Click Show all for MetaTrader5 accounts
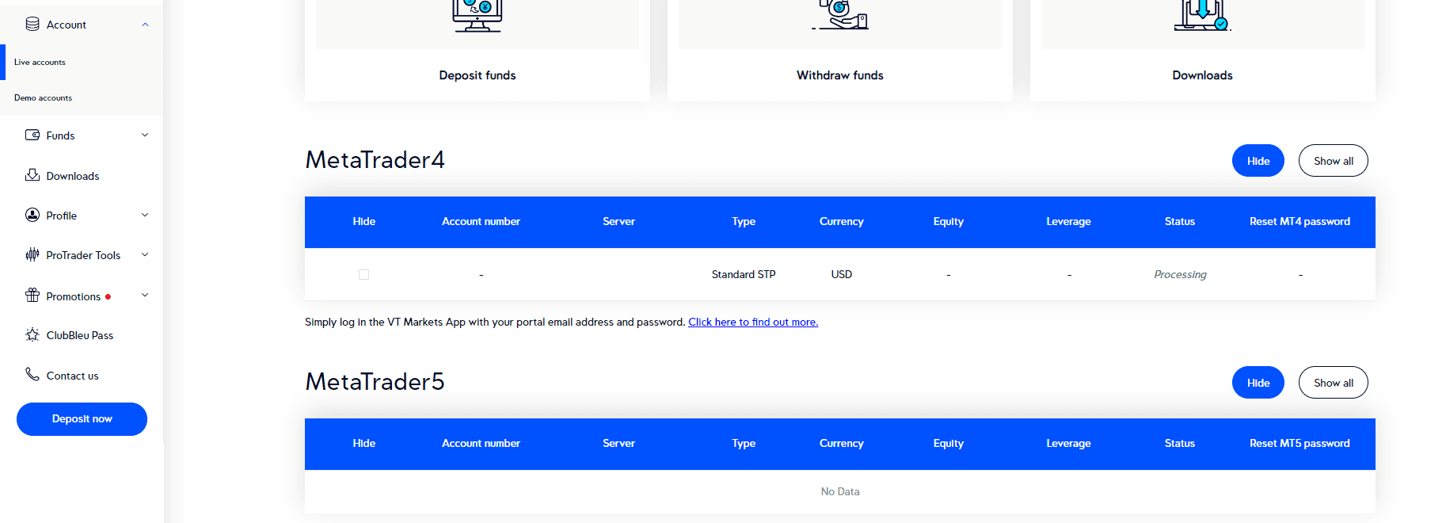 (x=1334, y=383)
